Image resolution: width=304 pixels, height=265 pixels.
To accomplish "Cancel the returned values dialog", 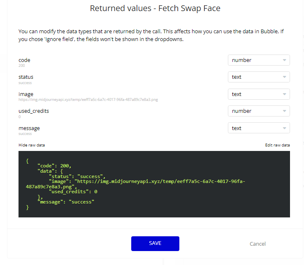I will click(258, 244).
